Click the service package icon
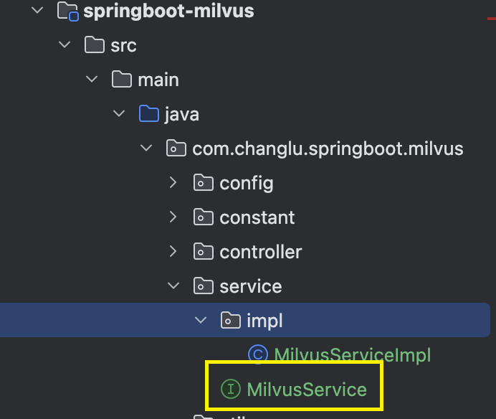Image resolution: width=496 pixels, height=419 pixels. [203, 286]
